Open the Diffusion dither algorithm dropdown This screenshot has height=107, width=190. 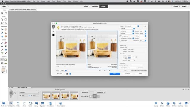[127, 34]
